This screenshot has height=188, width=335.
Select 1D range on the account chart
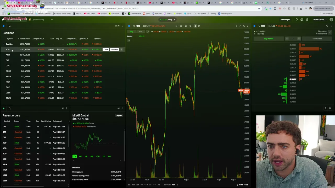click(75, 156)
